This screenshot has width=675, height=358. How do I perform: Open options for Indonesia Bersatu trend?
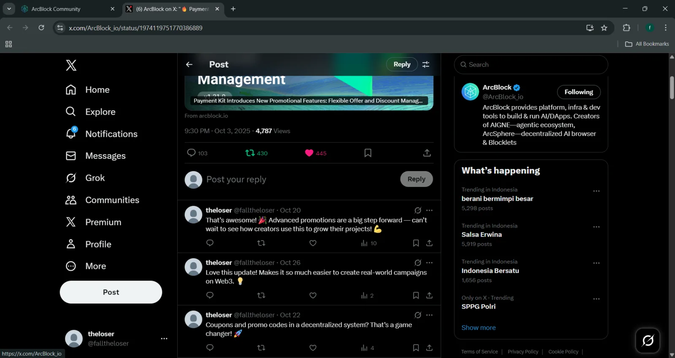597,263
